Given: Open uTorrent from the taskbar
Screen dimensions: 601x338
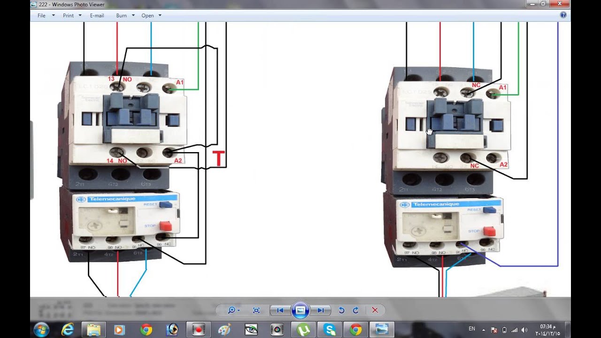Looking at the screenshot, I should pyautogui.click(x=304, y=330).
